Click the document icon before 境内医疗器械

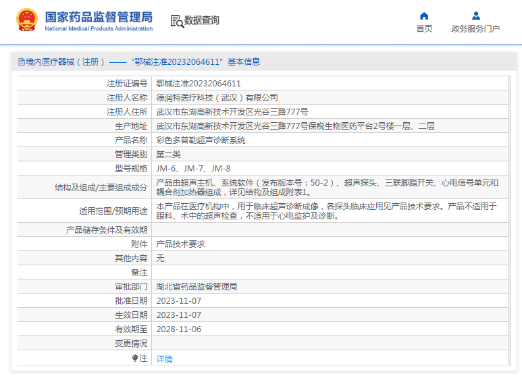click(22, 62)
